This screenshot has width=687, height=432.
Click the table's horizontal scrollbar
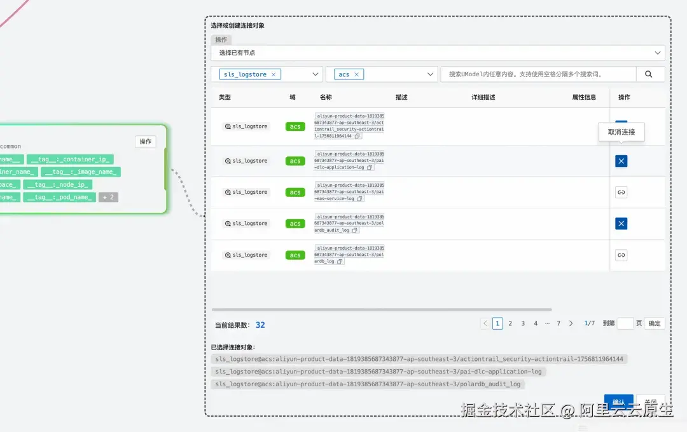click(x=382, y=309)
